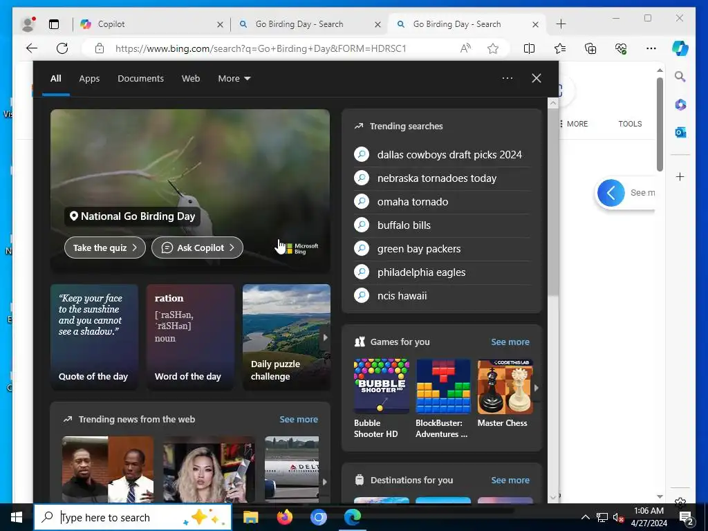This screenshot has width=708, height=531.
Task: Open the Outlook sidebar icon
Action: 680,132
